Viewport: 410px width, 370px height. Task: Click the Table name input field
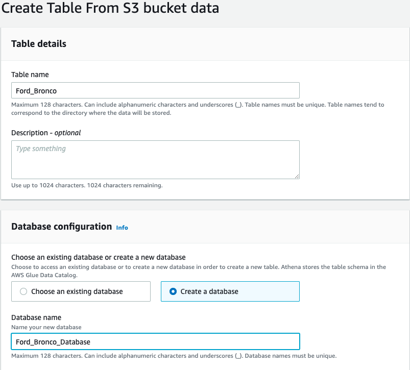pyautogui.click(x=155, y=90)
